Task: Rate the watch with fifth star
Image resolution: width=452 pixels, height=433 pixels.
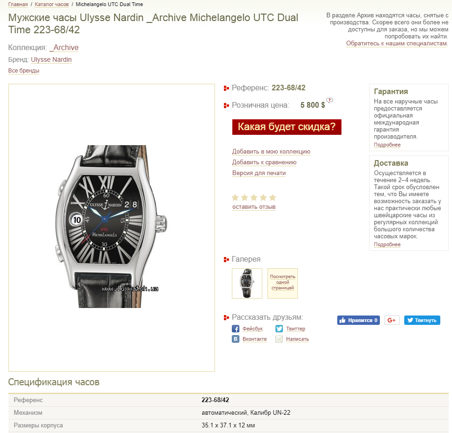Action: [273, 198]
